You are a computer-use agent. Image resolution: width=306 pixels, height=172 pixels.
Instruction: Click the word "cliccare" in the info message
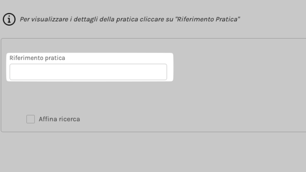pyautogui.click(x=152, y=19)
